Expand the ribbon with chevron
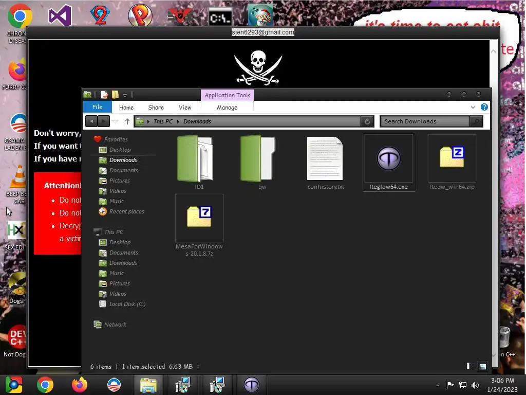 [473, 107]
